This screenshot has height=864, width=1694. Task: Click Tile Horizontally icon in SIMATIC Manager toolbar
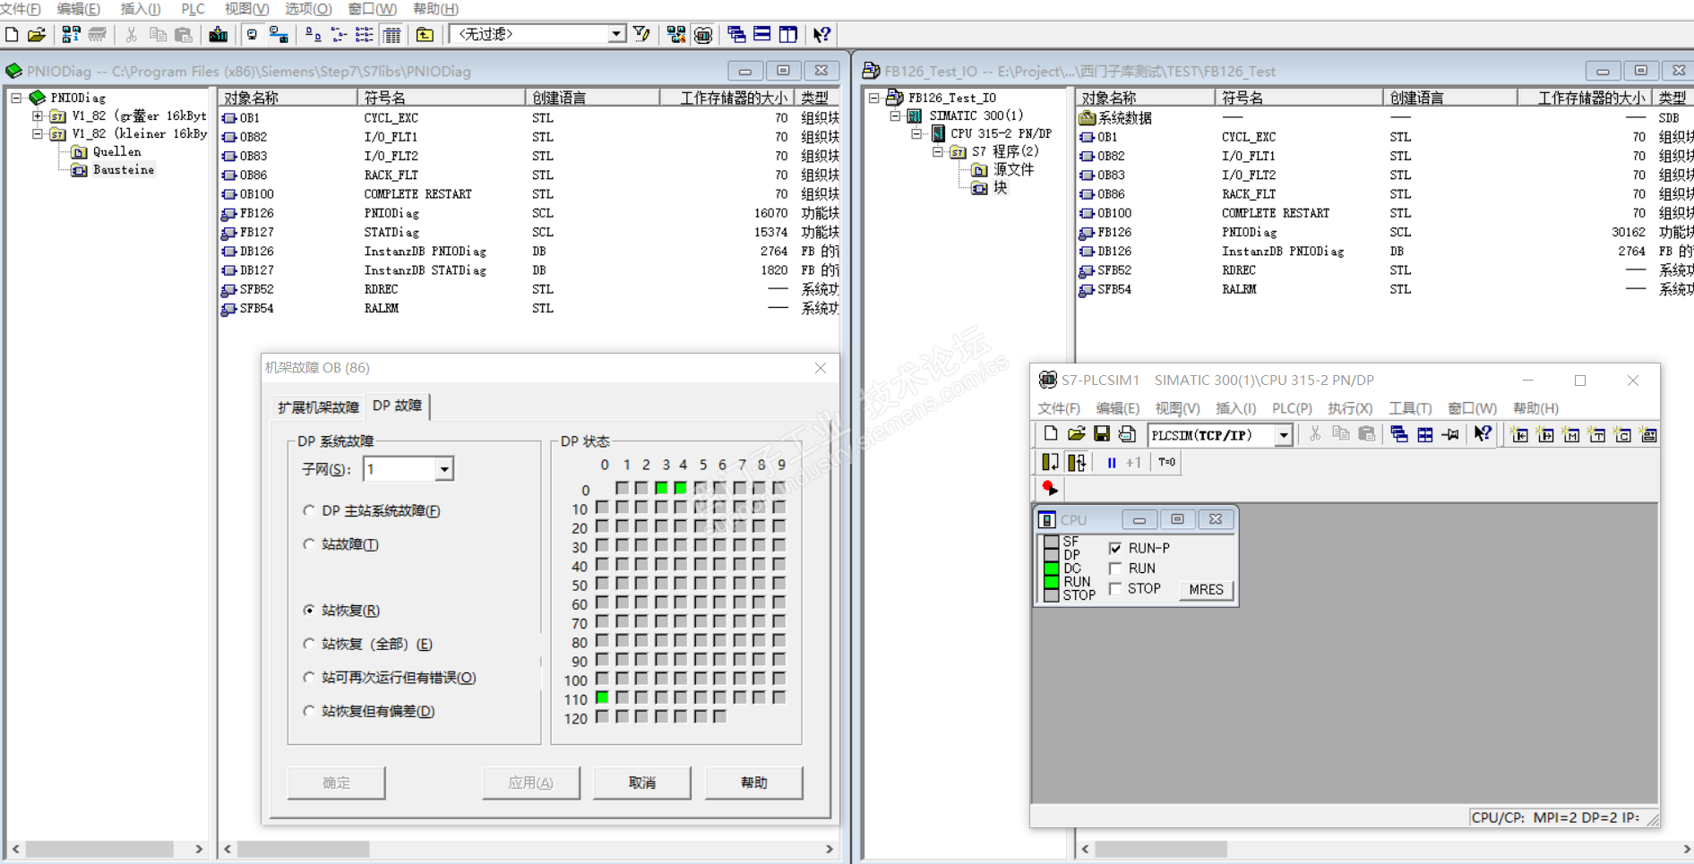point(762,35)
